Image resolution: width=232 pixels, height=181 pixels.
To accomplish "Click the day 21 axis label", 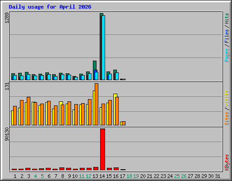I will [150, 176].
